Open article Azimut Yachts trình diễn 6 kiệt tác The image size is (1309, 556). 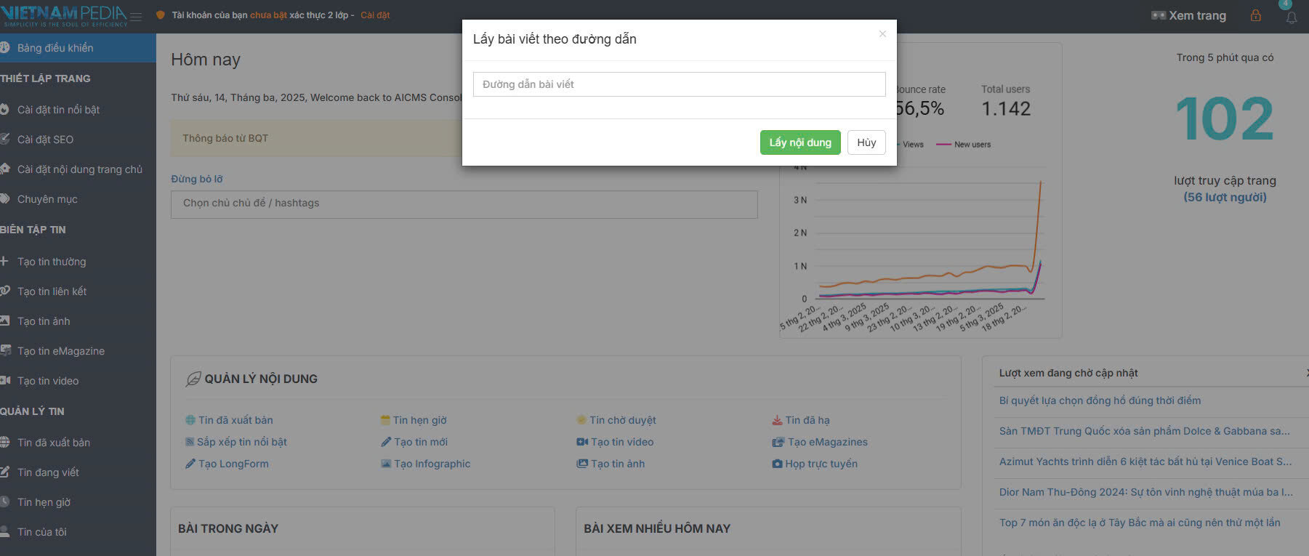1145,462
